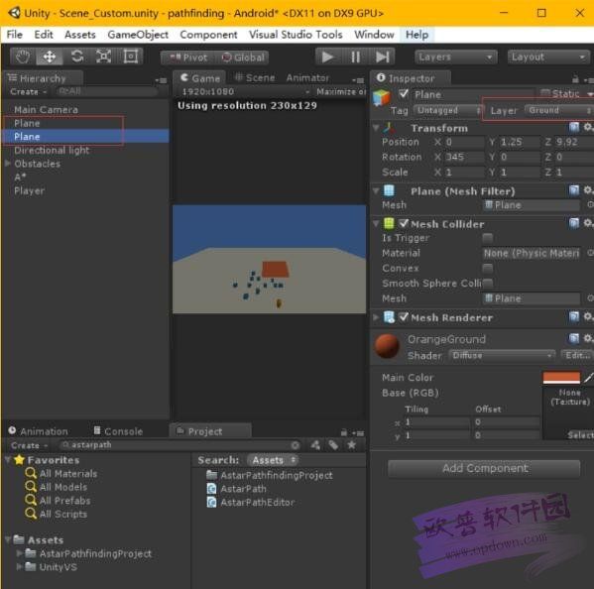Click the Play button
Screen dimensions: 594x589
[x=328, y=58]
